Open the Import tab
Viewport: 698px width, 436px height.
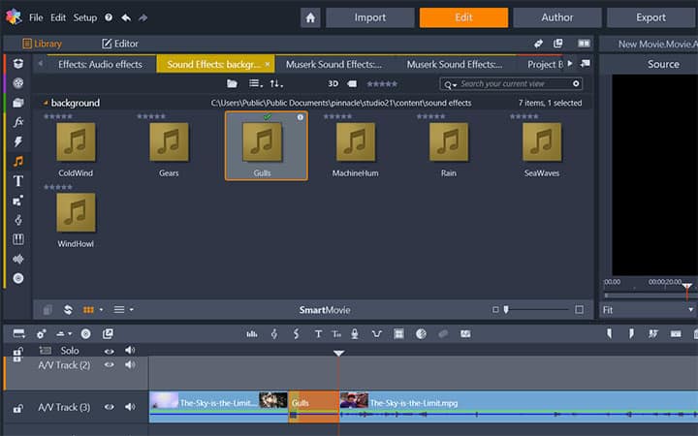tap(370, 17)
